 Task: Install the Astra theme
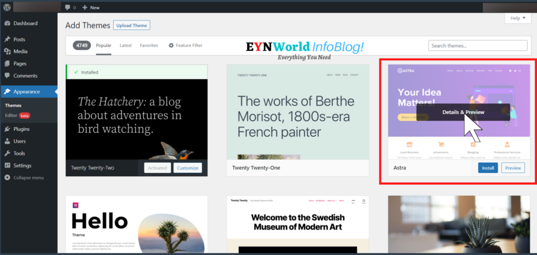488,168
